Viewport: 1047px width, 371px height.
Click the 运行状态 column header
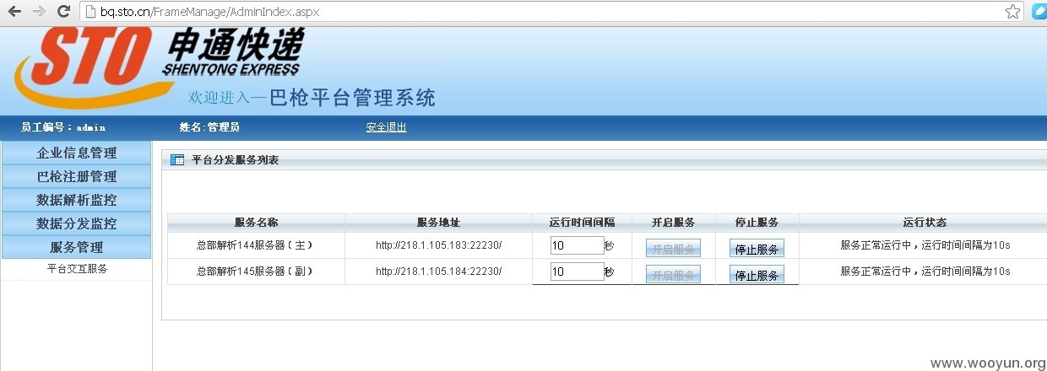pos(925,223)
